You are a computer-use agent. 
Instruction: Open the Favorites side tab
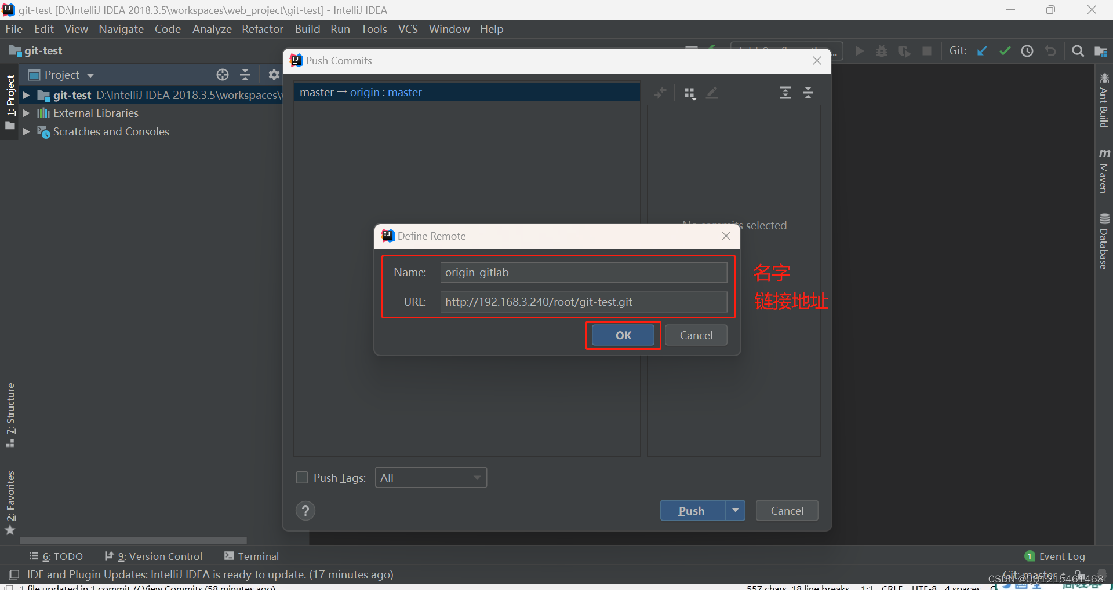tap(10, 503)
